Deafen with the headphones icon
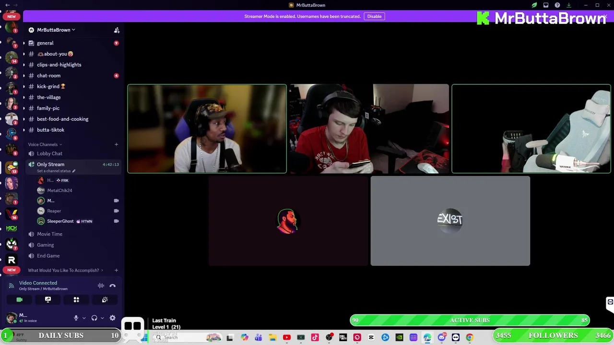This screenshot has height=345, width=614. pos(94,318)
